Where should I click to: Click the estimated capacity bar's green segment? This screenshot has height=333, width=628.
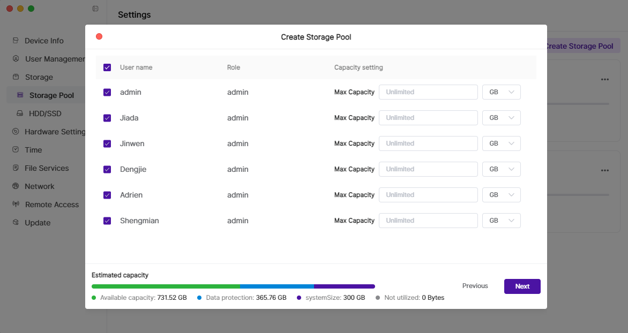[x=166, y=286]
